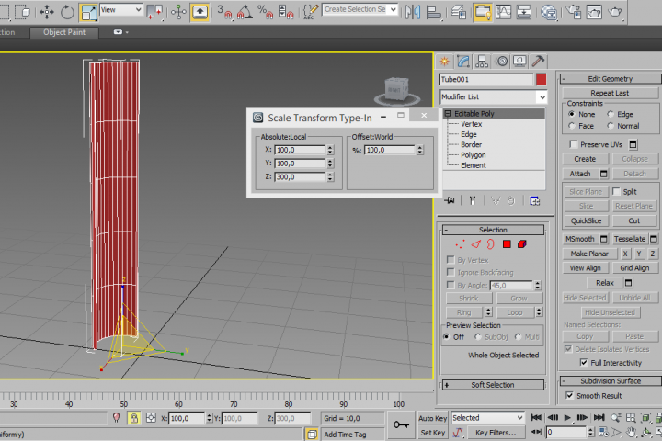Click the QuickSlice button
This screenshot has width=662, height=441.
tap(586, 220)
